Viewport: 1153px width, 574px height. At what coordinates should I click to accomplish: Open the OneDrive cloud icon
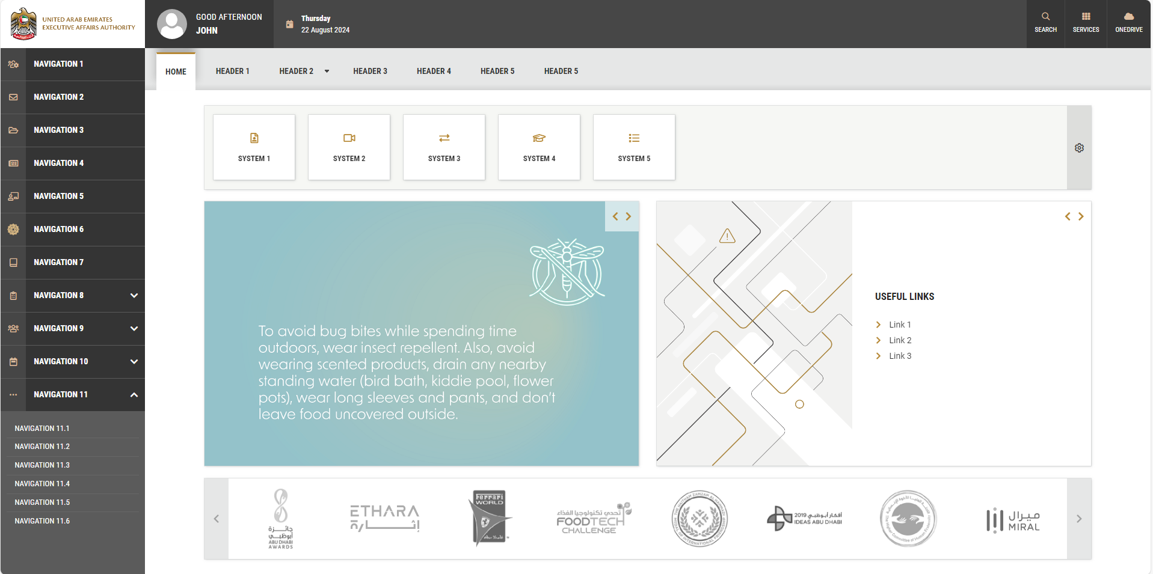[1128, 17]
